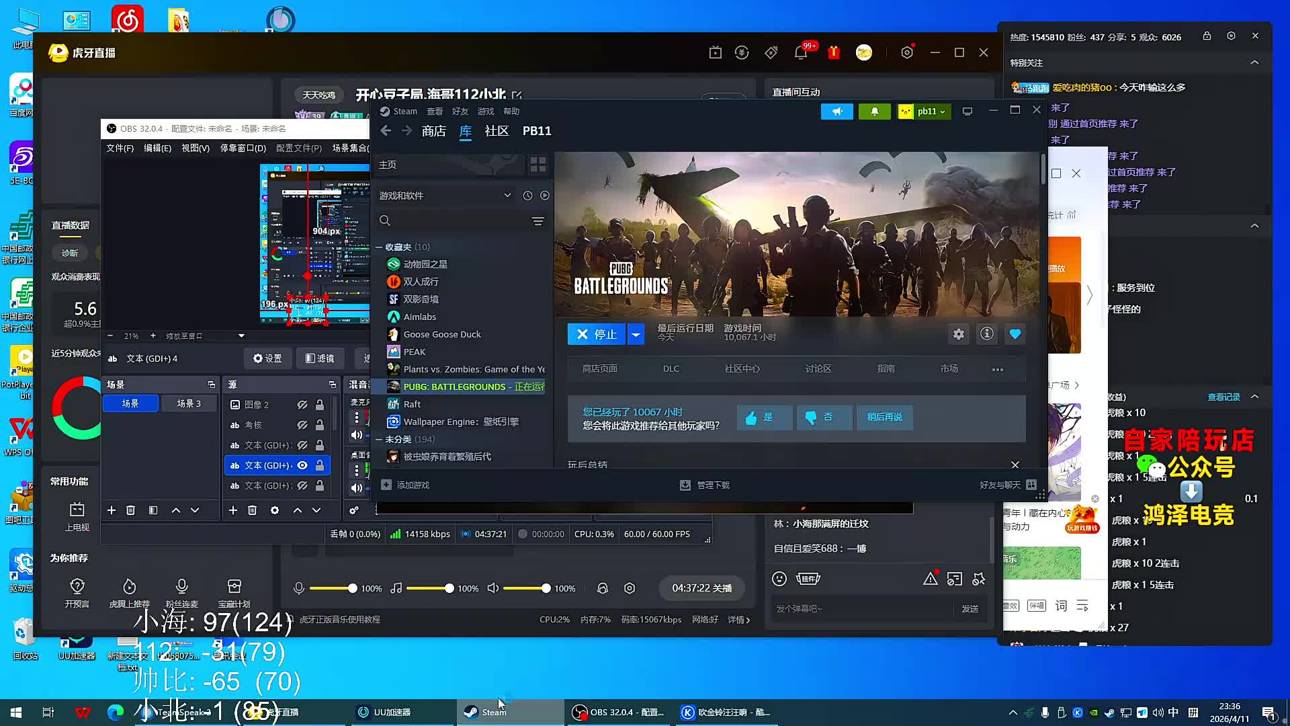Image resolution: width=1290 pixels, height=726 pixels.
Task: Open the PUBG game settings gear
Action: (959, 334)
